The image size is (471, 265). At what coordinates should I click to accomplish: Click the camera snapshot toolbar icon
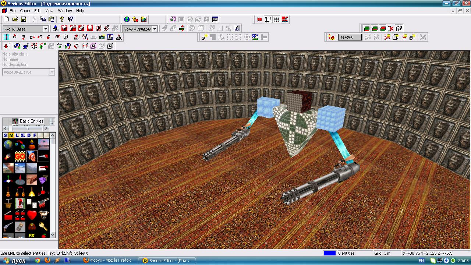tap(102, 37)
